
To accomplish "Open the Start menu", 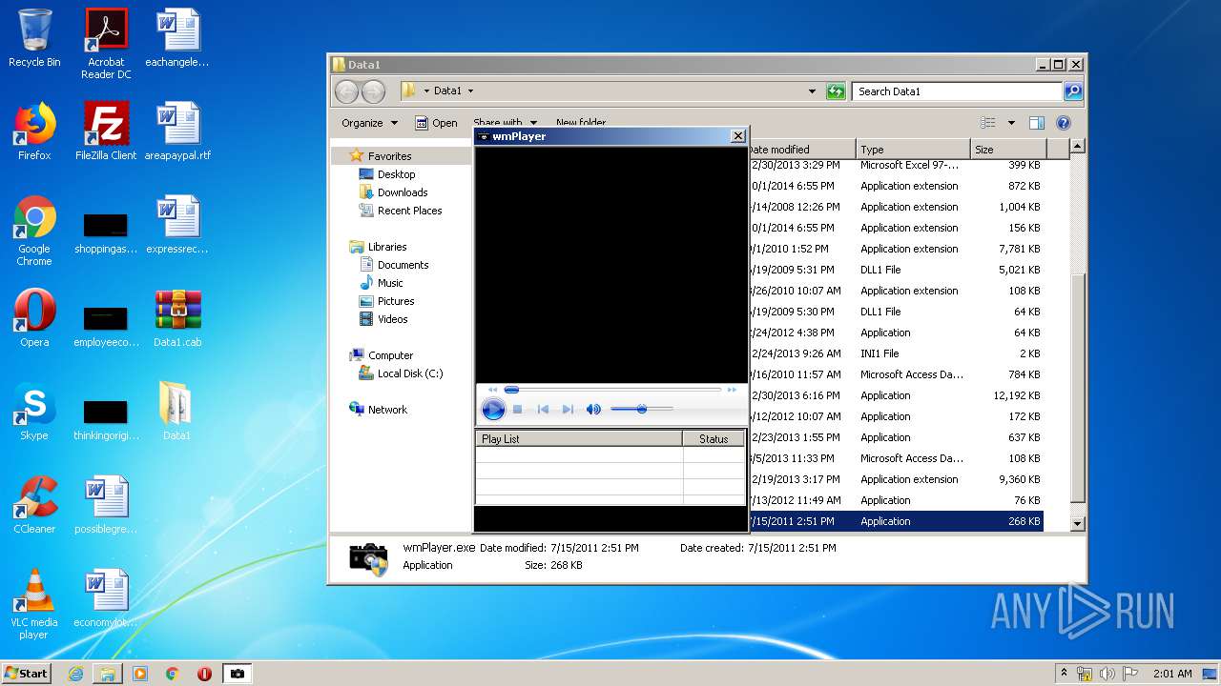I will pos(26,673).
